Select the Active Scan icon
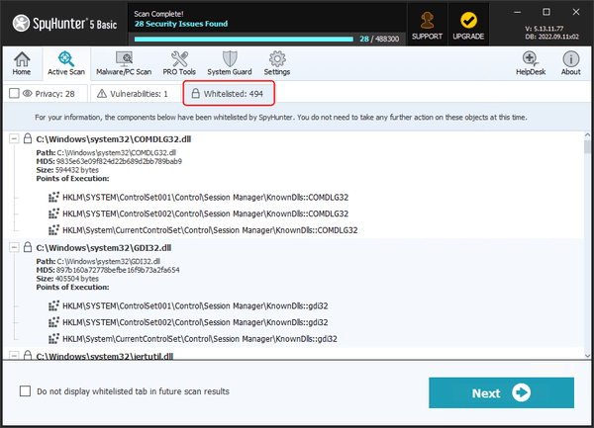The image size is (594, 428). [x=65, y=64]
